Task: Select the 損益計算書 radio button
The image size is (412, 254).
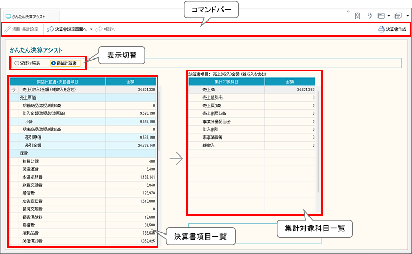Action: 54,63
